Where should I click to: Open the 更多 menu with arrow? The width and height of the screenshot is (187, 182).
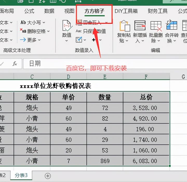(x=30, y=40)
